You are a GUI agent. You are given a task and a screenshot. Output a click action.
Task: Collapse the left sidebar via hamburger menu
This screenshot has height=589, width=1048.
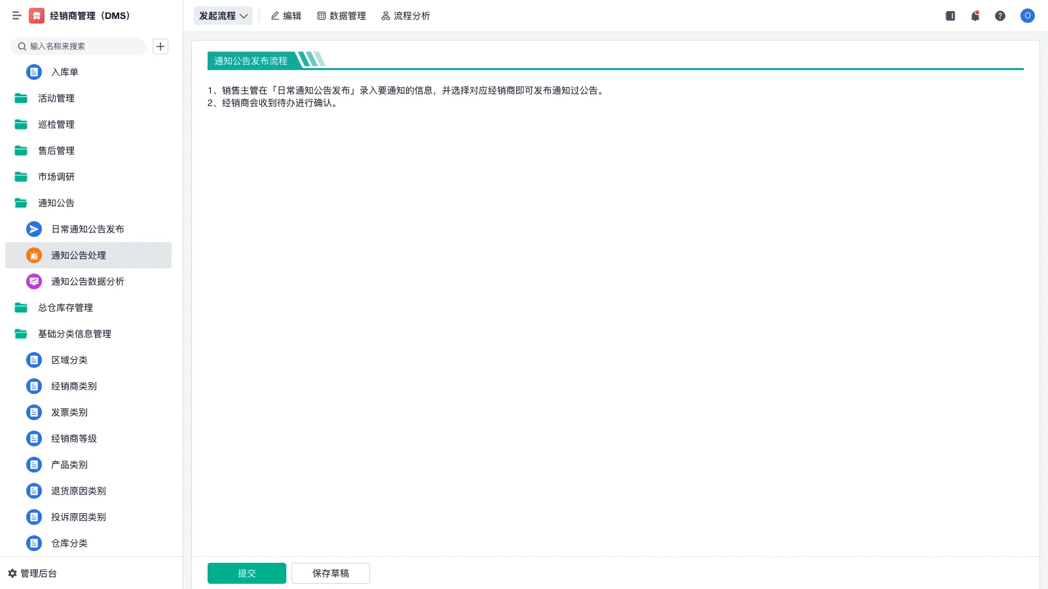tap(17, 16)
